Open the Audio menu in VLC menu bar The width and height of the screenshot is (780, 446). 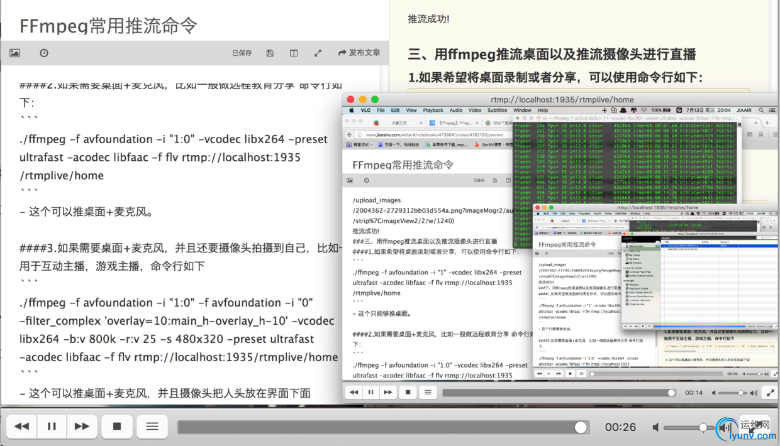456,110
